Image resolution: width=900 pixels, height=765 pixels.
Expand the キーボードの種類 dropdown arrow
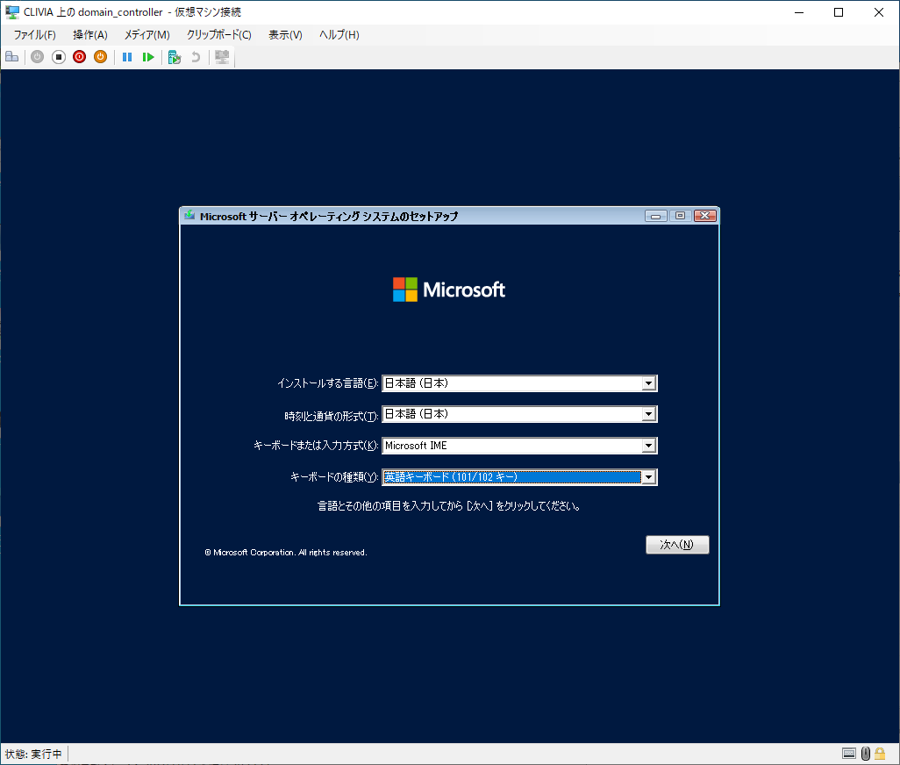point(648,477)
